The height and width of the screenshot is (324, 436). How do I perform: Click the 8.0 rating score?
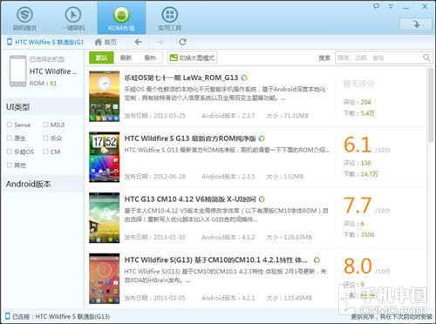tap(358, 266)
